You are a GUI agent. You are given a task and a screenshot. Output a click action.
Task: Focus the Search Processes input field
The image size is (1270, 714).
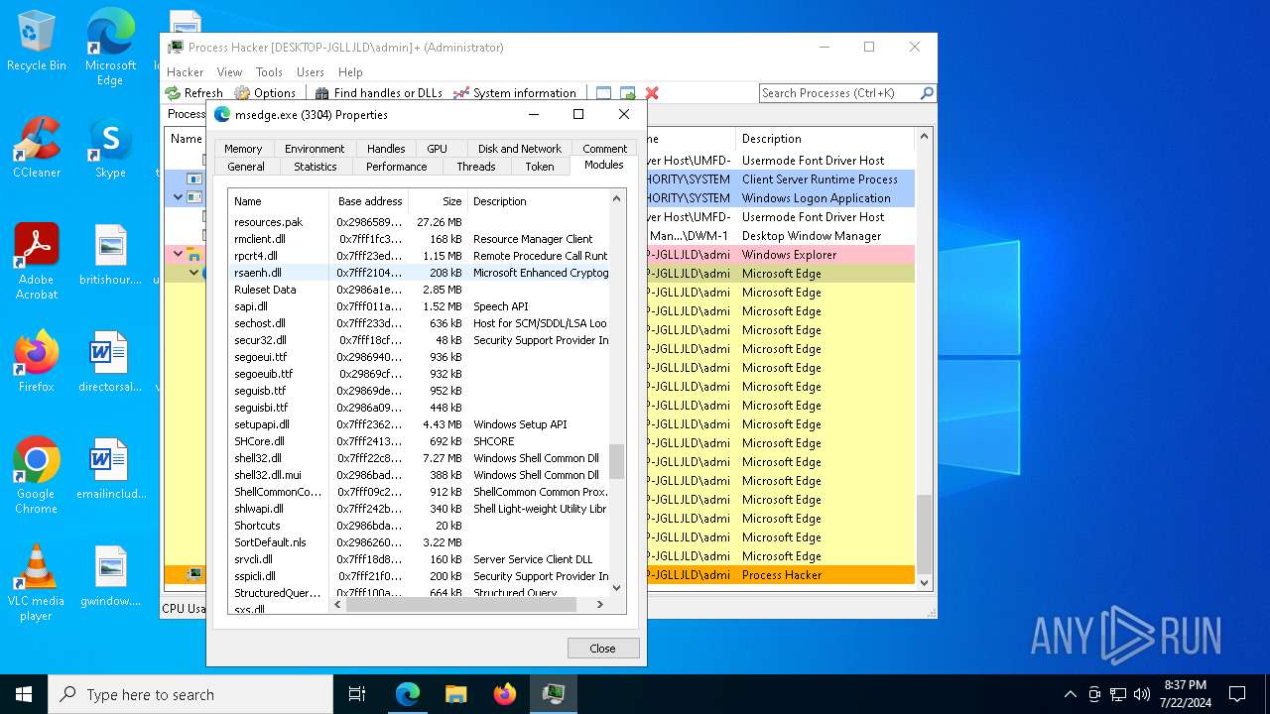pyautogui.click(x=839, y=93)
